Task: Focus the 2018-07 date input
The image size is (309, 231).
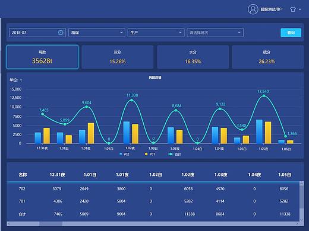Action: tap(37, 33)
